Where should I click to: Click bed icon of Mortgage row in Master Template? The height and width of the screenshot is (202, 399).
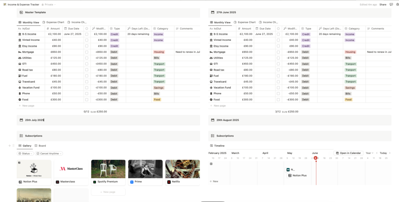click(x=20, y=52)
